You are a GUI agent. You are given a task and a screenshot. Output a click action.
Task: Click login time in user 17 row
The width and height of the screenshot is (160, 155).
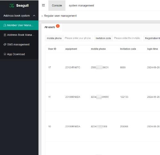pyautogui.click(x=153, y=67)
